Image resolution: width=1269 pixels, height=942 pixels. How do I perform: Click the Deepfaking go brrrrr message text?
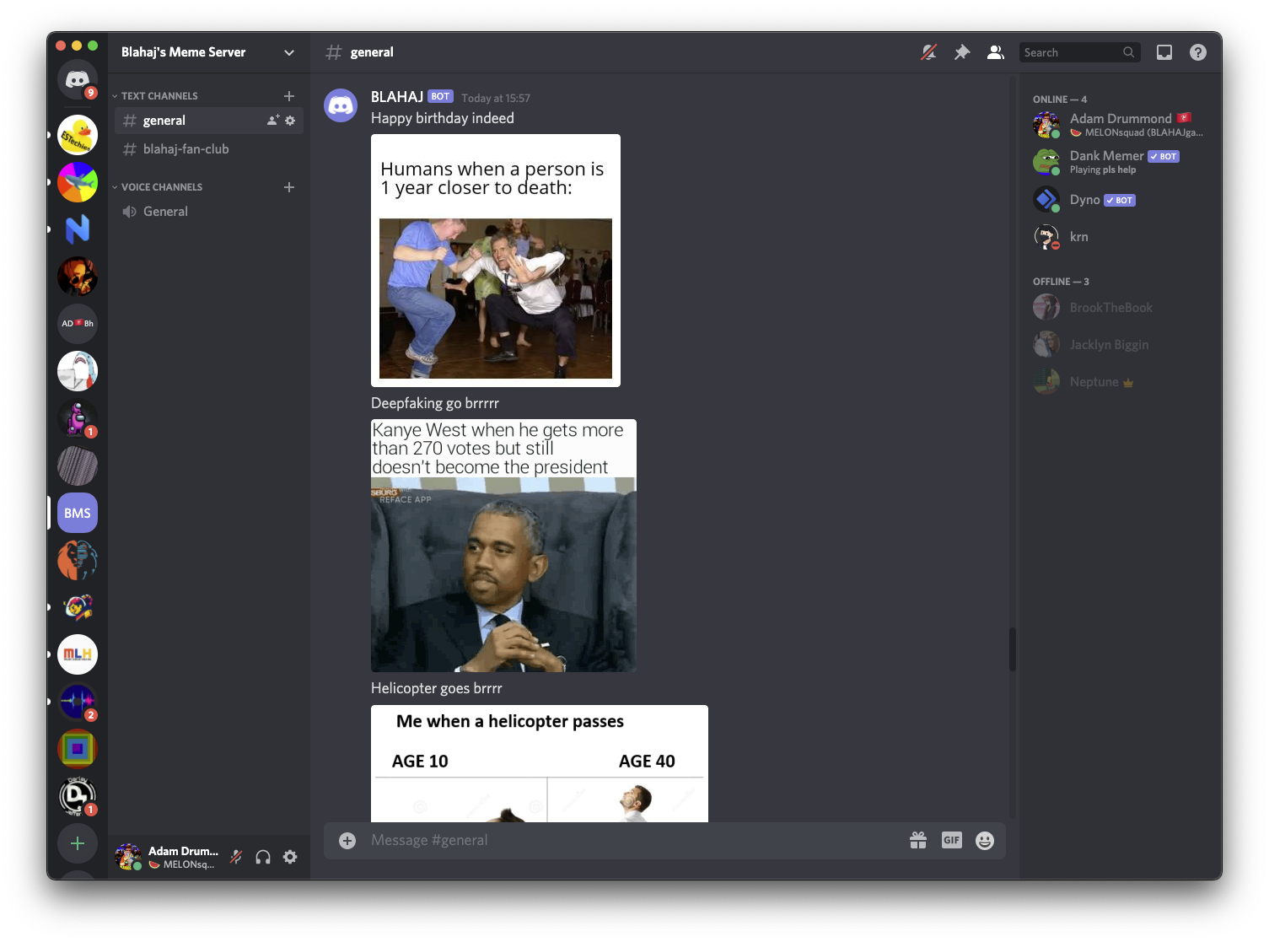(x=435, y=403)
